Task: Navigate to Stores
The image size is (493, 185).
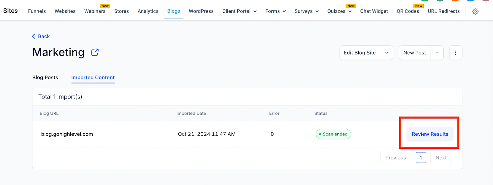Action: [121, 11]
